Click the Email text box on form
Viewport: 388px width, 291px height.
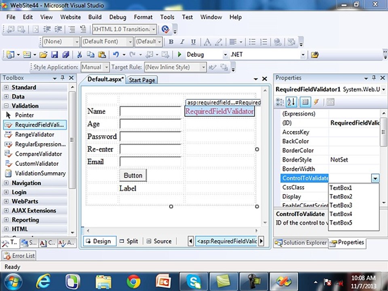[150, 162]
